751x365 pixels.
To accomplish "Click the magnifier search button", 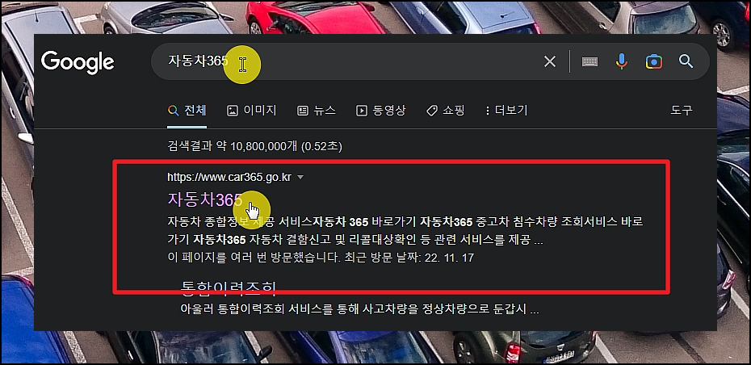I will [x=686, y=61].
